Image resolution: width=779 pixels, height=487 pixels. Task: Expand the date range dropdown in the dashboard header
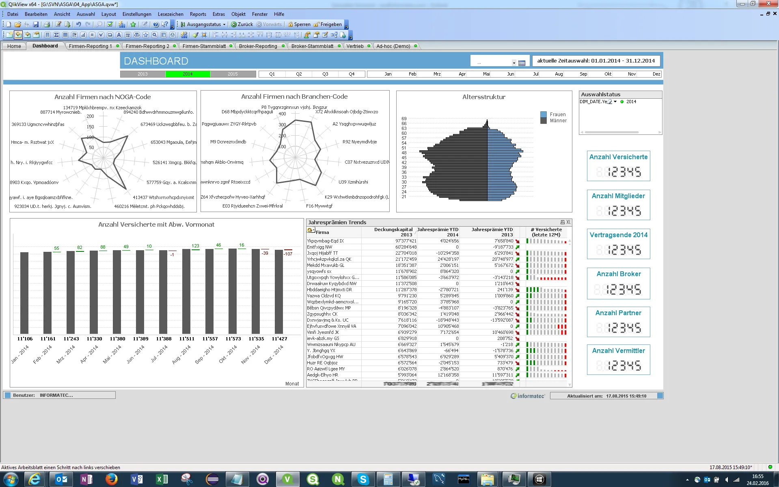514,63
